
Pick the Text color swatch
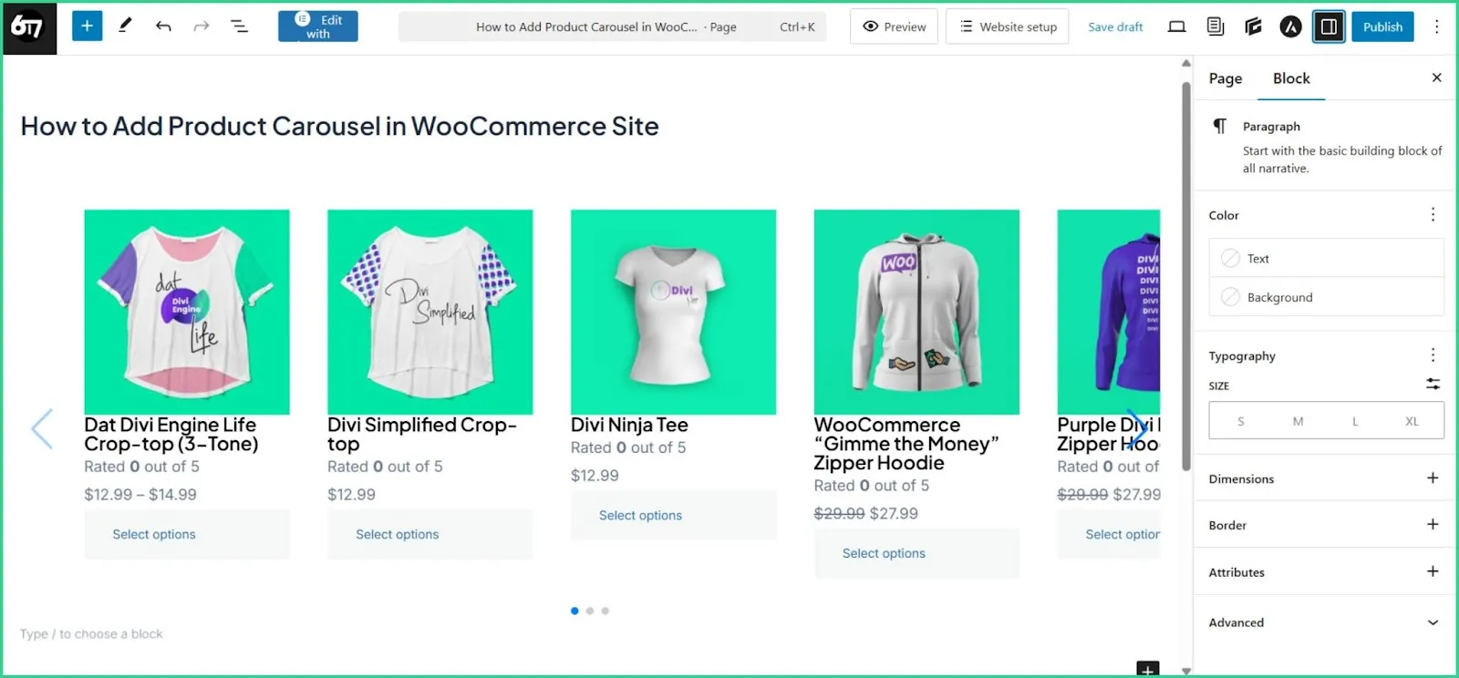coord(1327,258)
